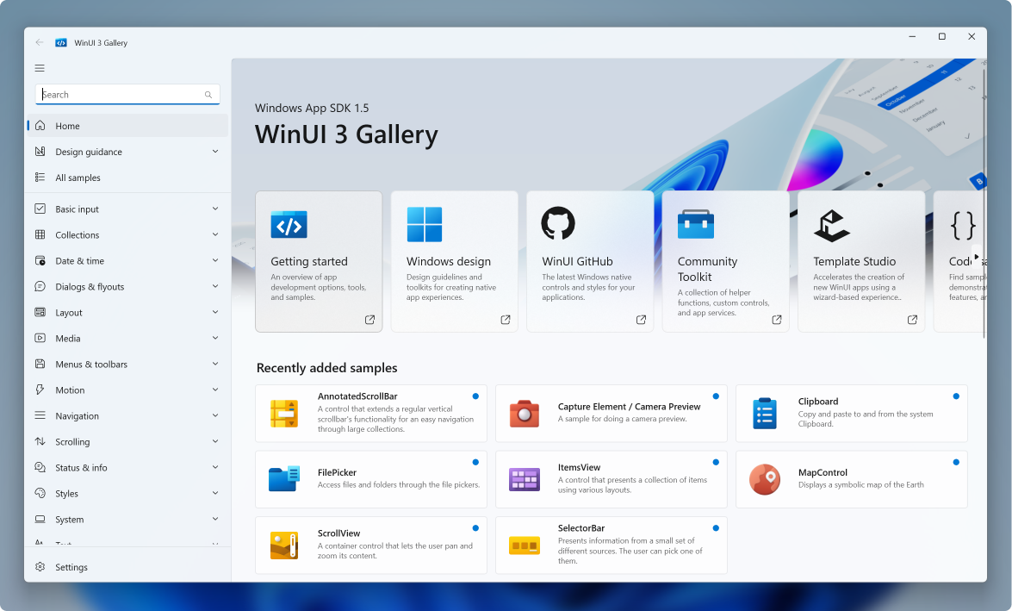
Task: Click the external link icon on Getting started card
Action: pos(369,320)
